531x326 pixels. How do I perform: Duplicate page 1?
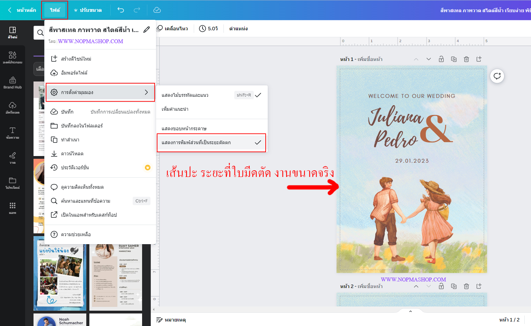click(x=454, y=59)
